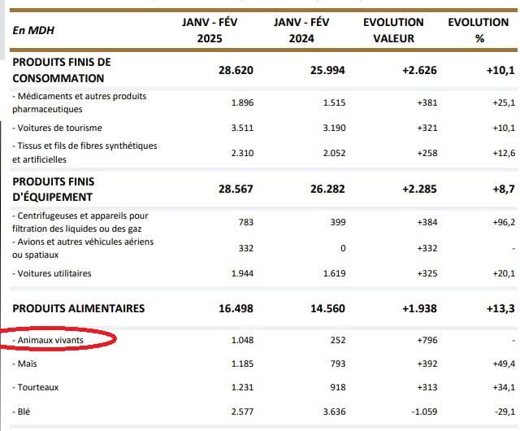Select the 'PRODUITS ALIMENTAIRES' section title
This screenshot has height=431, width=520.
[x=78, y=308]
